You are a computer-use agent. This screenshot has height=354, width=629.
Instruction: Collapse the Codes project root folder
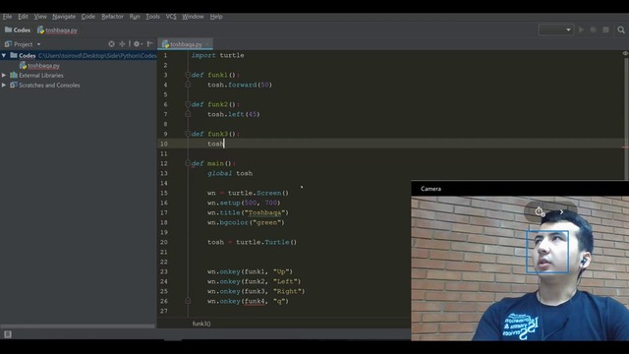click(4, 55)
